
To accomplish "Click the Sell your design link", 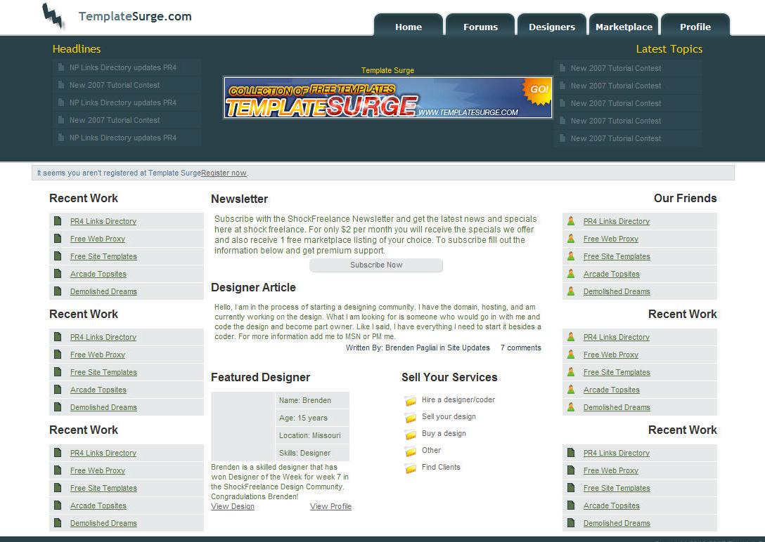I will [449, 416].
